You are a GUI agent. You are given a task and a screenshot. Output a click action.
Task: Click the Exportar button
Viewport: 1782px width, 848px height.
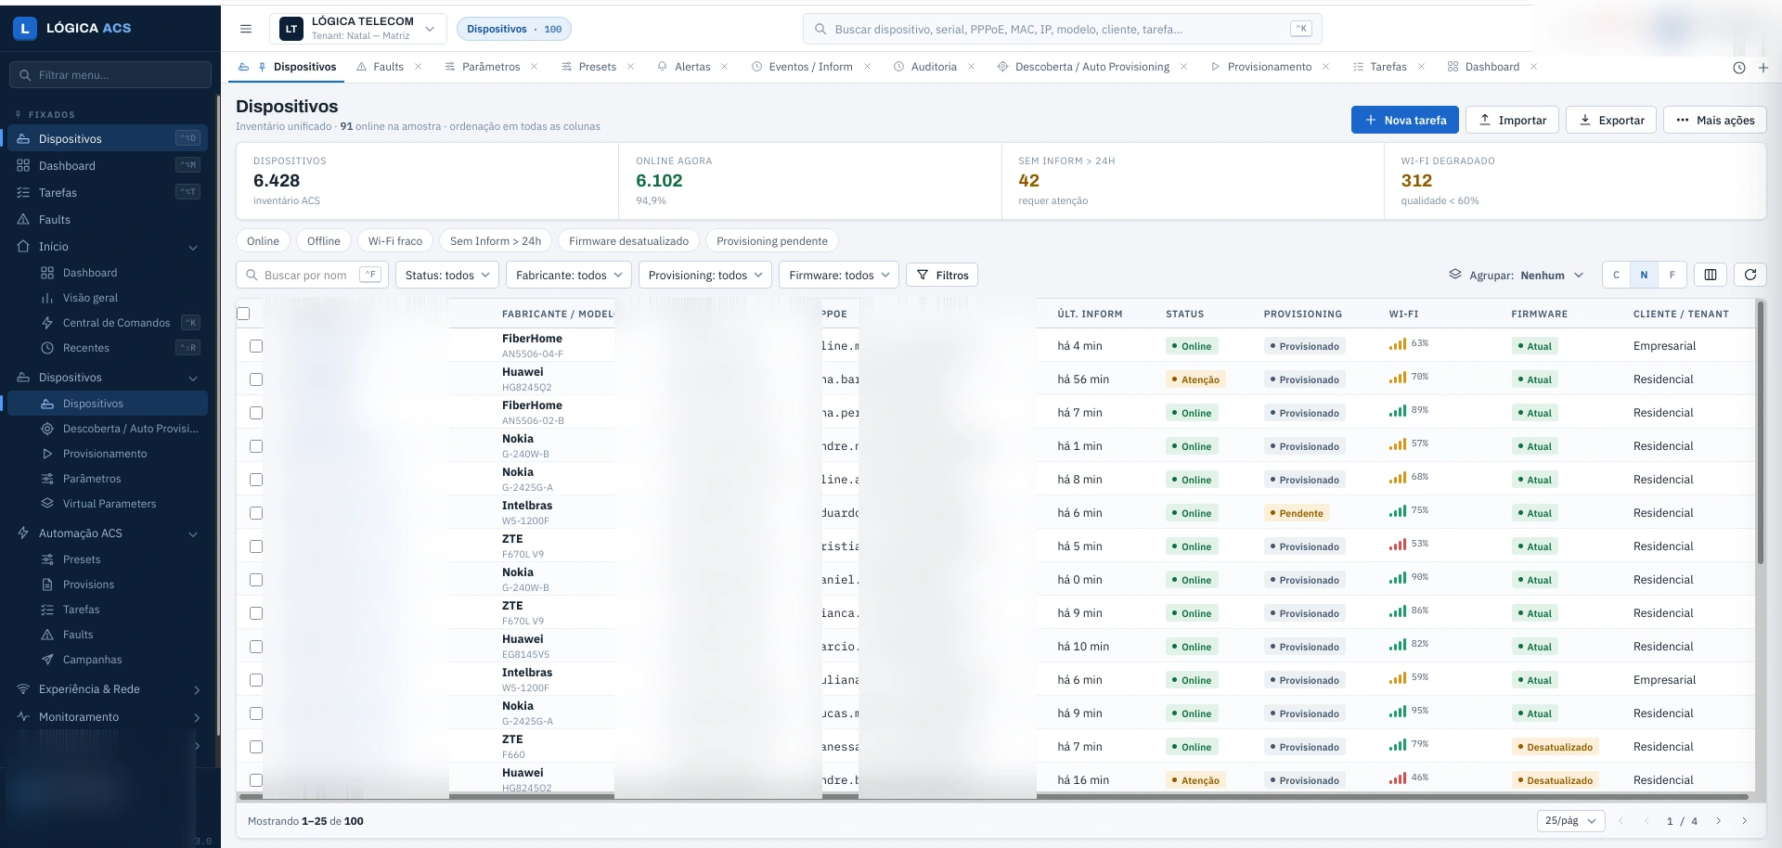(x=1611, y=120)
